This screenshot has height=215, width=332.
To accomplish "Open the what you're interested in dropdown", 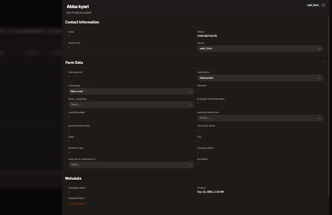I will [x=131, y=165].
